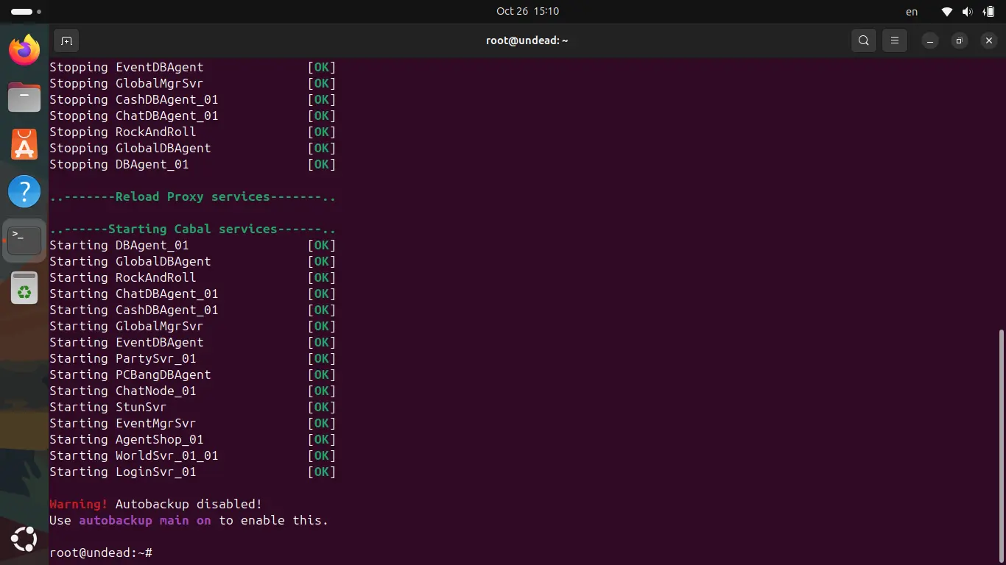Open the volume speaker icon
This screenshot has height=565, width=1006.
(968, 12)
